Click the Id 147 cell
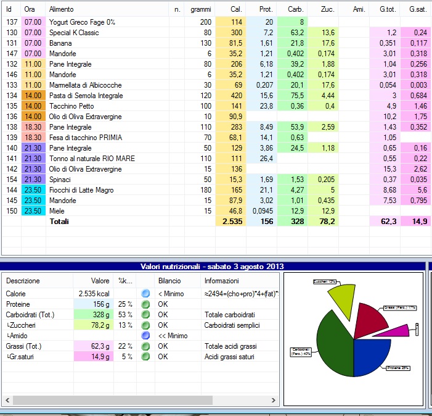The height and width of the screenshot is (416, 432). click(12, 54)
